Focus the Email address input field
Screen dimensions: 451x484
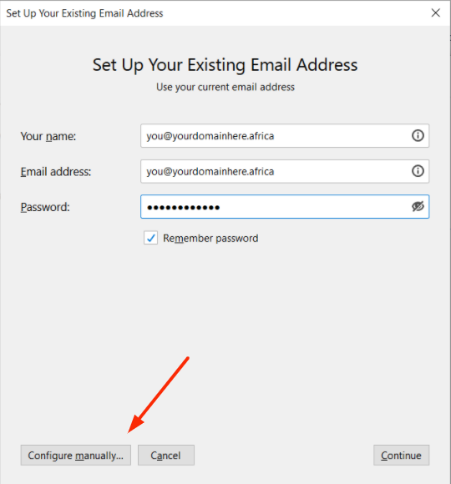[285, 171]
